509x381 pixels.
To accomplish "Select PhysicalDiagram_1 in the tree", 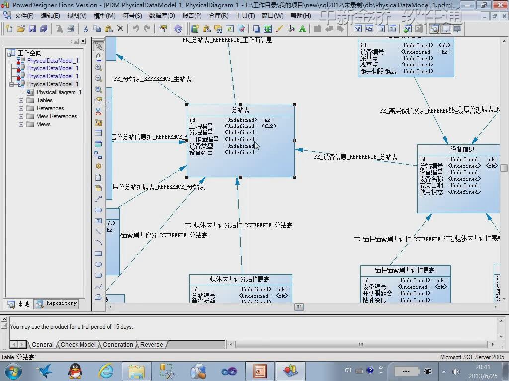I will [x=59, y=92].
